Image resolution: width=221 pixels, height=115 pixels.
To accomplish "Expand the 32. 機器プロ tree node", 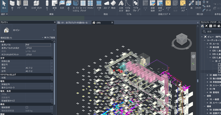I will pos(207,75).
